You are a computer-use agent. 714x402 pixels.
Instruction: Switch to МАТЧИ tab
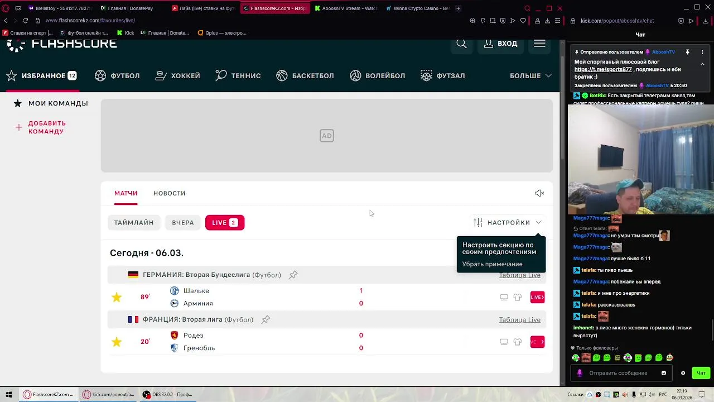click(x=126, y=193)
